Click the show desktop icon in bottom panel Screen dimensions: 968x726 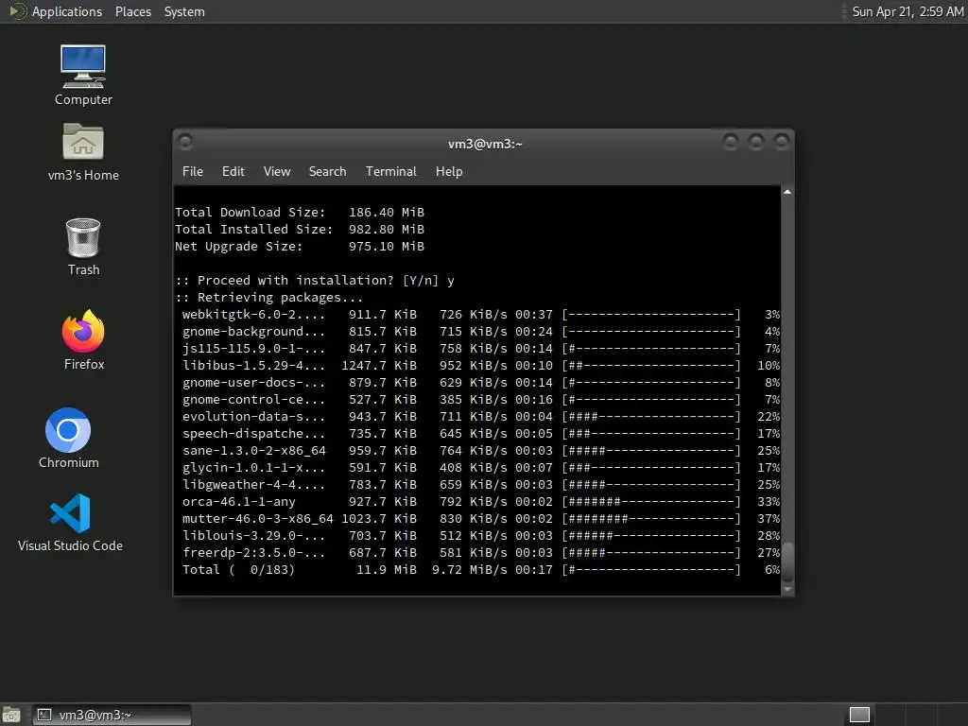[x=11, y=715]
